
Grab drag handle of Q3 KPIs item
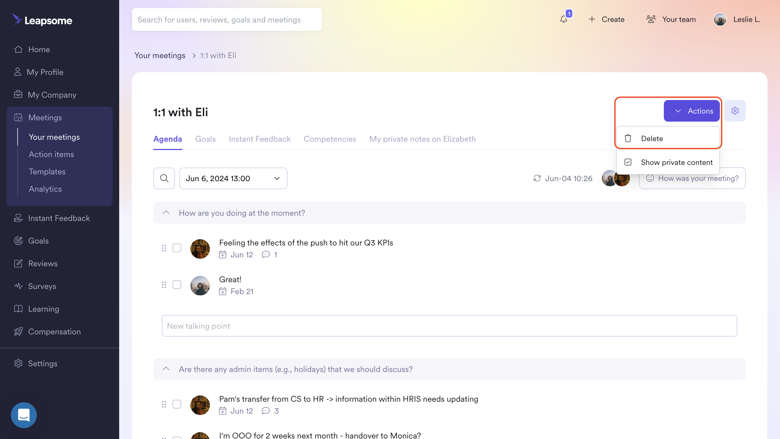[164, 248]
